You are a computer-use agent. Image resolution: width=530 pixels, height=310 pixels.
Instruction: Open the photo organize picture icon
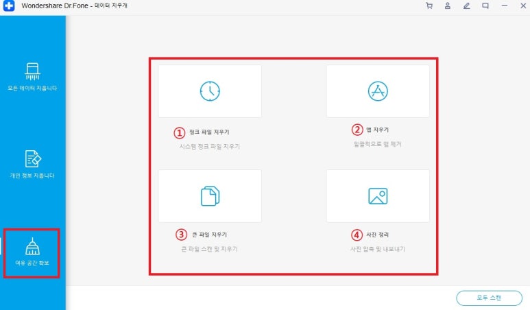point(378,196)
